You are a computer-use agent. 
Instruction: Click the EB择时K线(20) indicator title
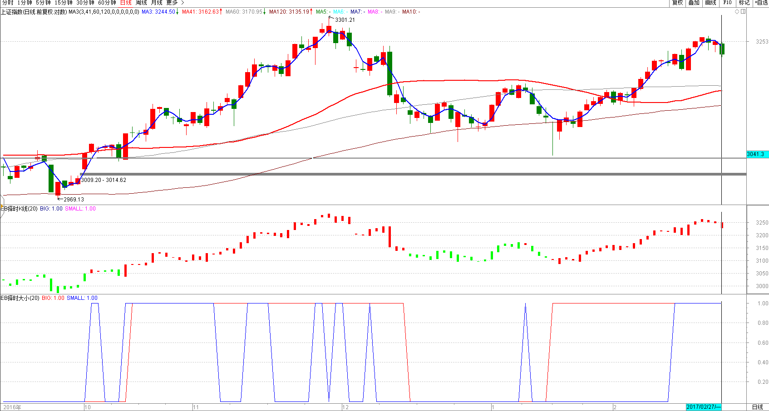(x=19, y=209)
